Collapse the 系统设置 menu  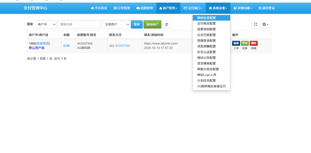point(218,8)
